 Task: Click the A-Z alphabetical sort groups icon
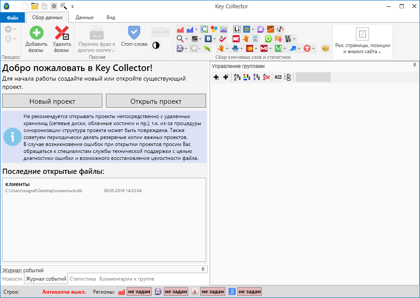(237, 78)
